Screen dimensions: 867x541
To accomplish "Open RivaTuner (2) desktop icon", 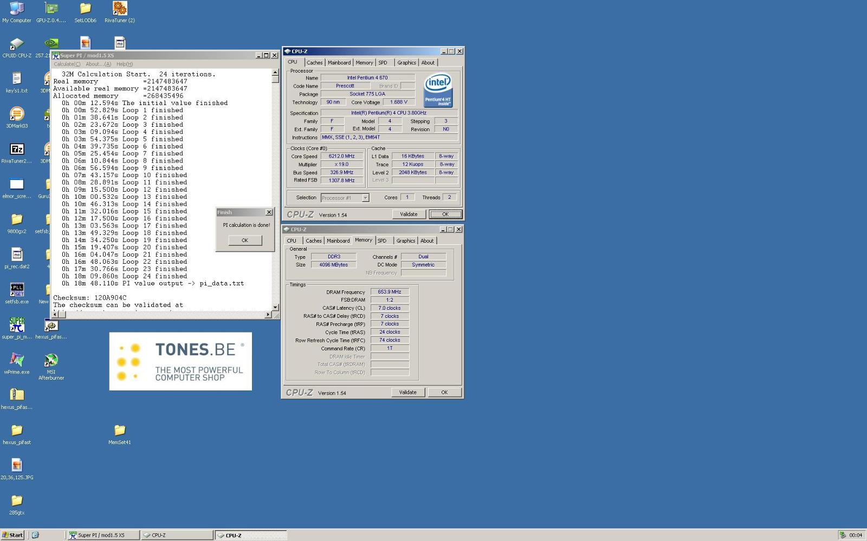I will 120,12.
